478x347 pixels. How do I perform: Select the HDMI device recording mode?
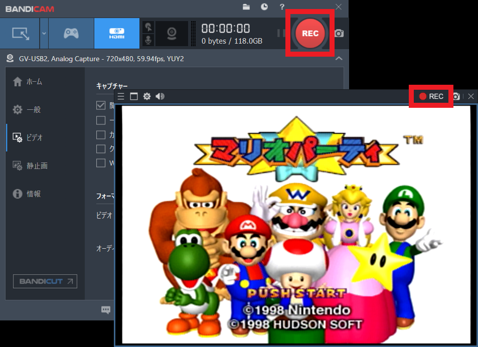click(x=117, y=33)
